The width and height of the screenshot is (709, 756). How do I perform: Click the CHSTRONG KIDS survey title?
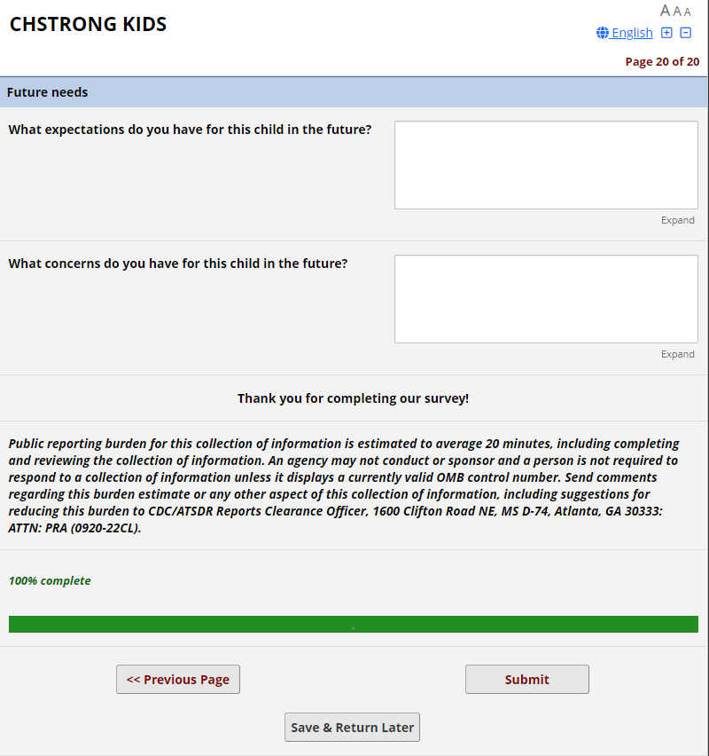(x=89, y=25)
